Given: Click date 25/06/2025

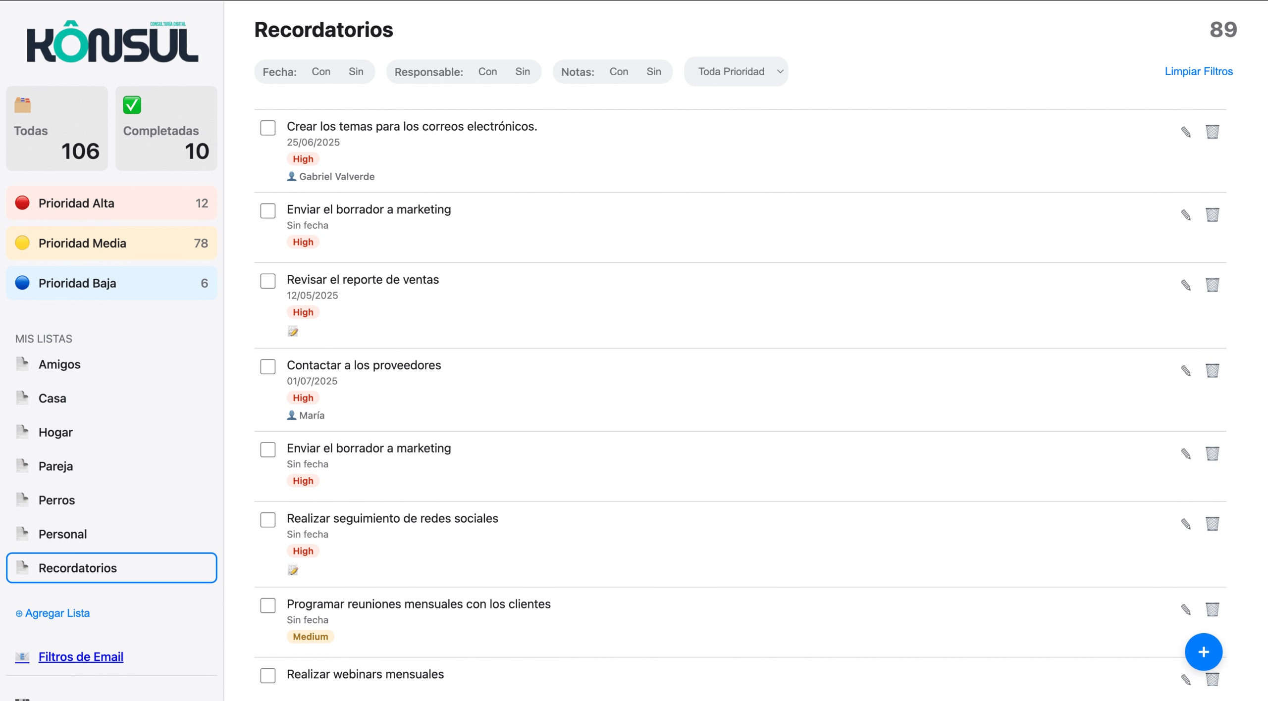Looking at the screenshot, I should tap(313, 142).
